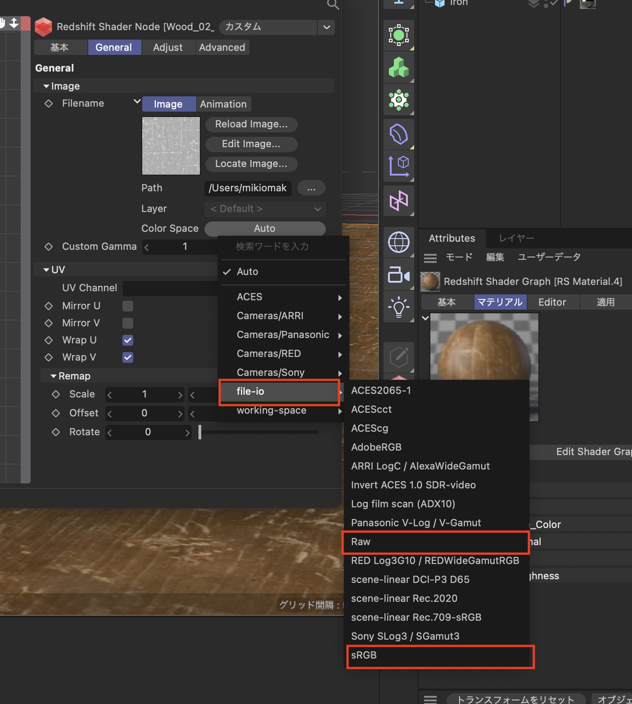
Task: Collapse the Remap section
Action: (x=54, y=376)
